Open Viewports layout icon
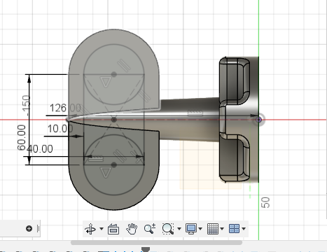Viewport: 327px width, 252px height. (234, 229)
